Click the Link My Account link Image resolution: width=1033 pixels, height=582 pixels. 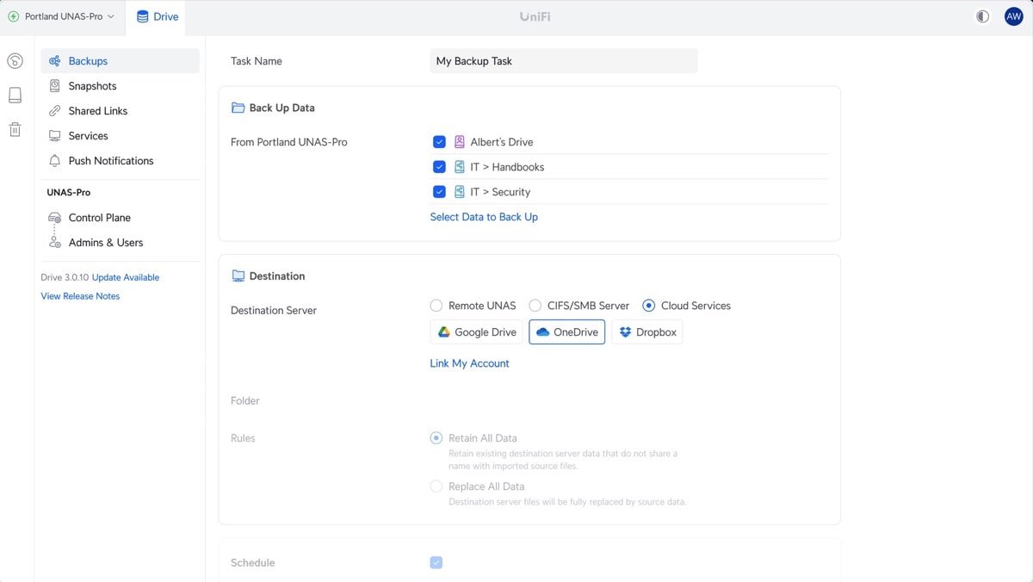coord(469,363)
